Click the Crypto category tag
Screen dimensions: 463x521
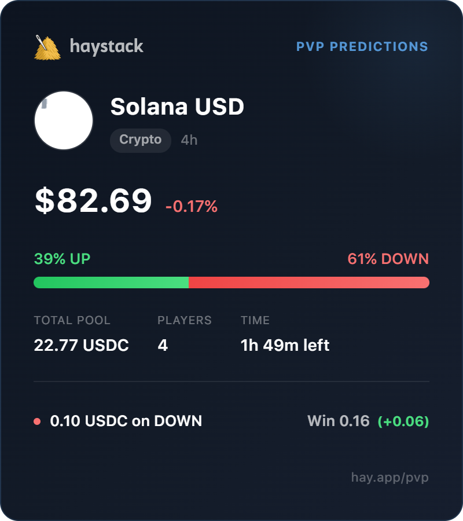tap(140, 140)
